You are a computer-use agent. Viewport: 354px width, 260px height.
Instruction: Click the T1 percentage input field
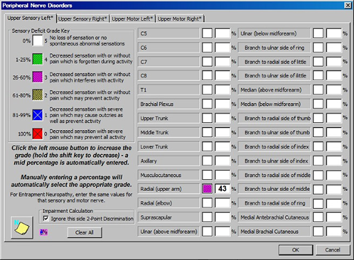(223, 90)
